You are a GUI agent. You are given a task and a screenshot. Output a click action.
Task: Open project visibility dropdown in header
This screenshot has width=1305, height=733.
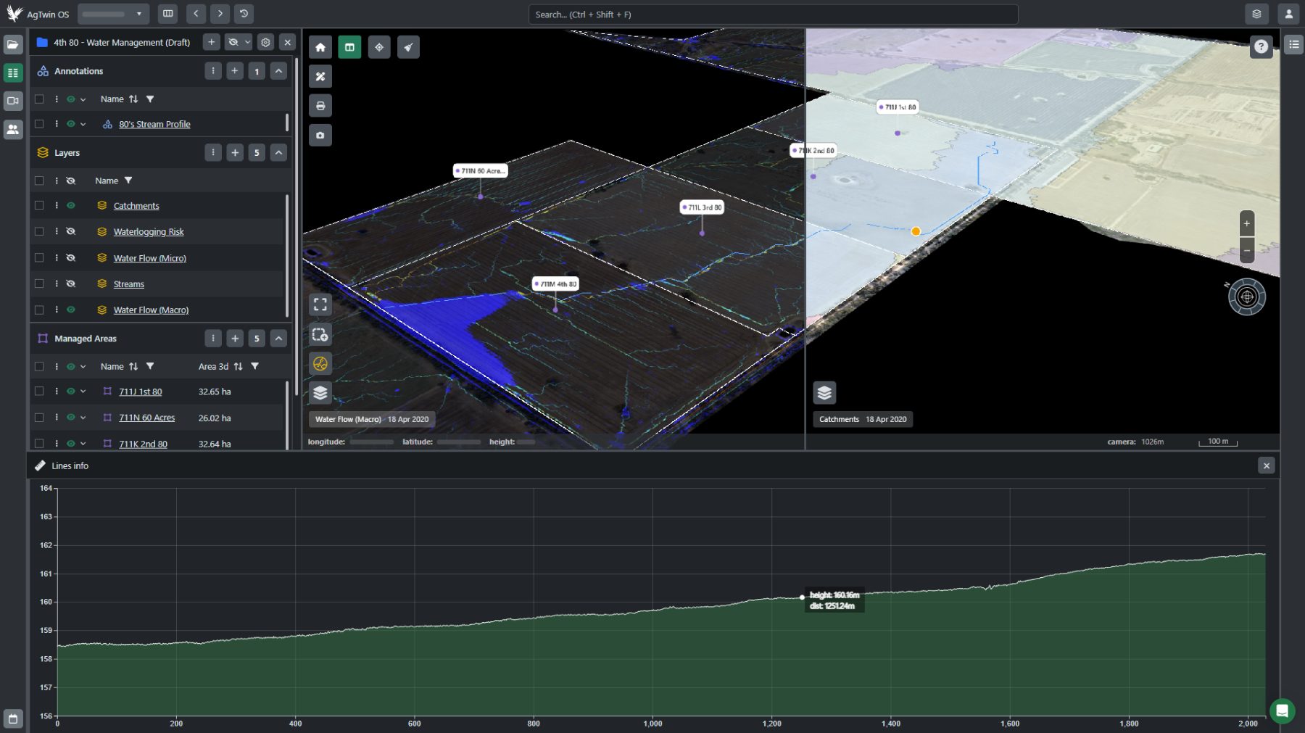239,42
